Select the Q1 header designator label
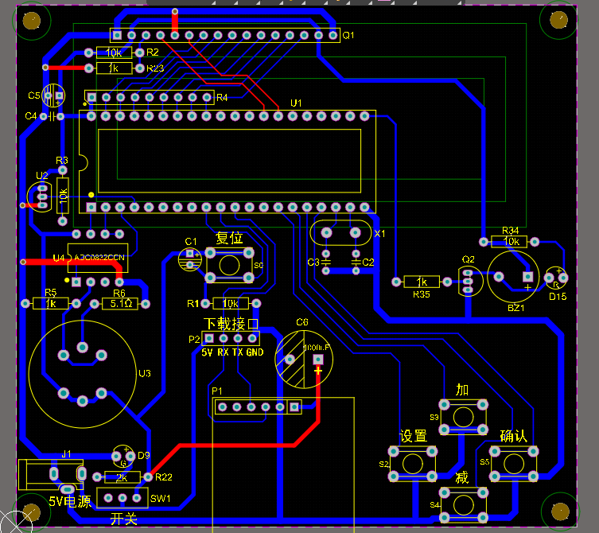Screen dimensions: 599x533 (348, 36)
